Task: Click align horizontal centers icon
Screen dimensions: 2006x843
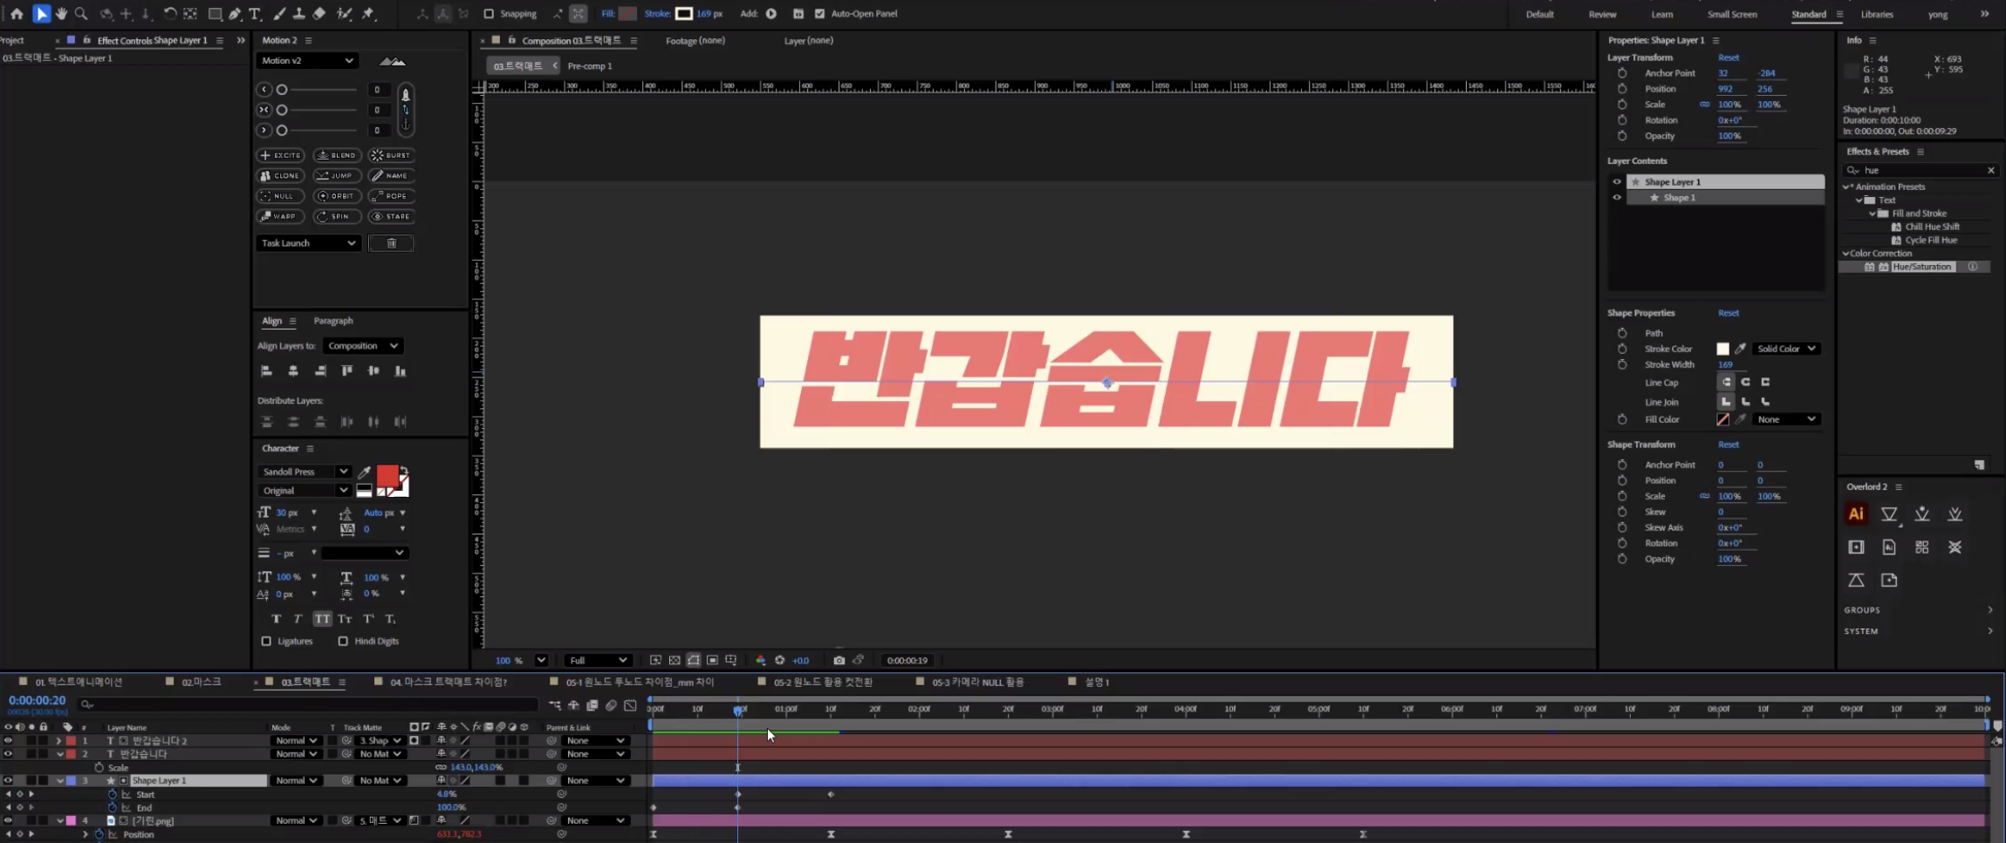Action: pos(293,371)
